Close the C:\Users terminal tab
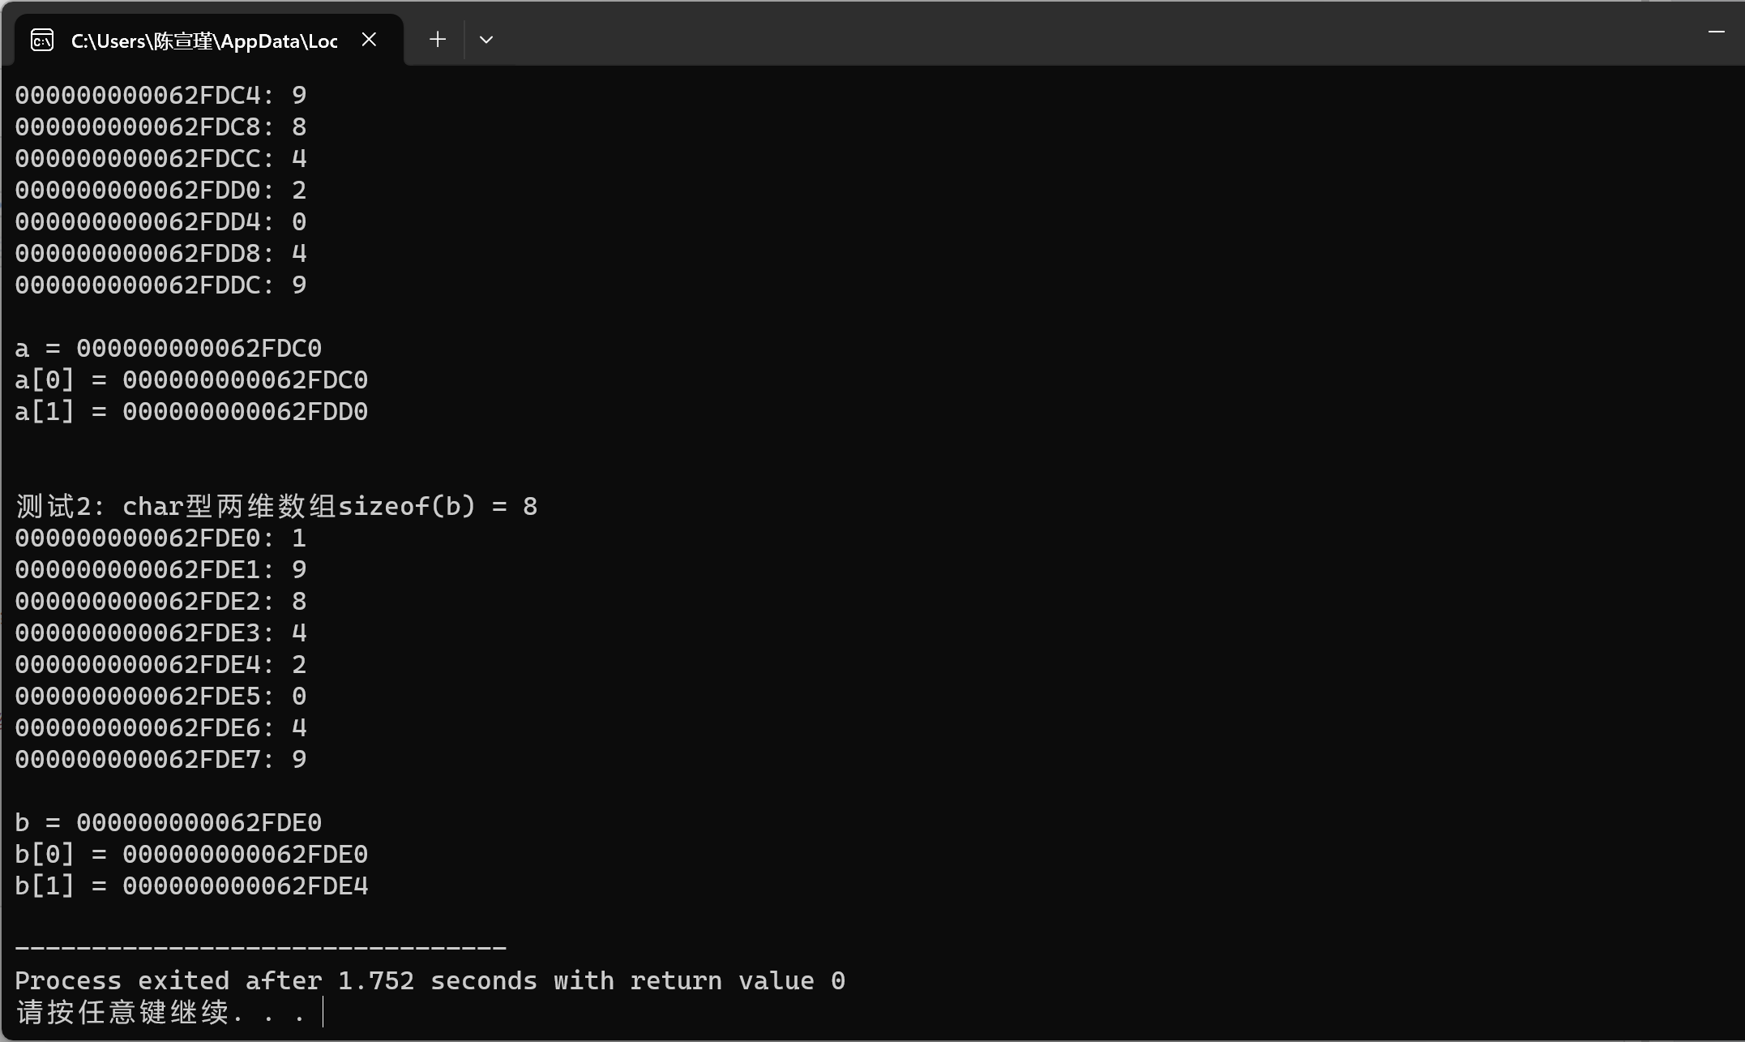Image resolution: width=1745 pixels, height=1042 pixels. (x=369, y=40)
